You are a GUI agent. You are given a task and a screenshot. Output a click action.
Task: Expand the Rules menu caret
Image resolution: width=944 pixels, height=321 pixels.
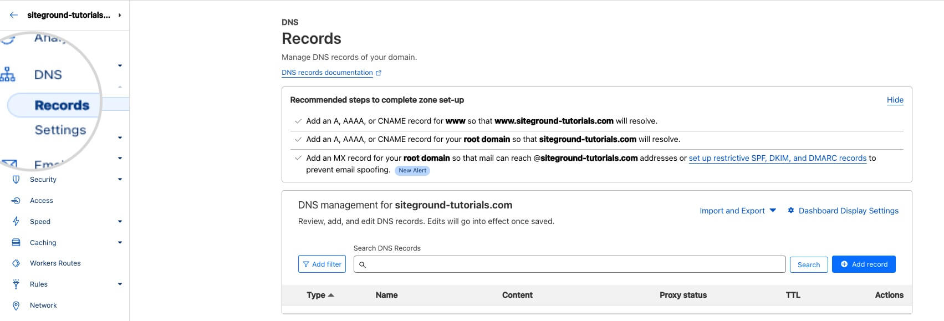[120, 284]
